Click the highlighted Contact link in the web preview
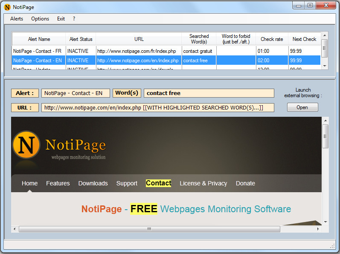Screen dimensions: 340x254 pos(159,183)
